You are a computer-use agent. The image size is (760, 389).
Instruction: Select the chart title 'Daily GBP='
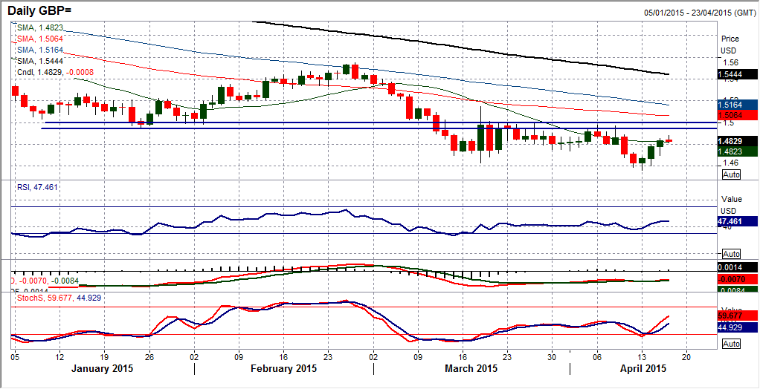(39, 10)
